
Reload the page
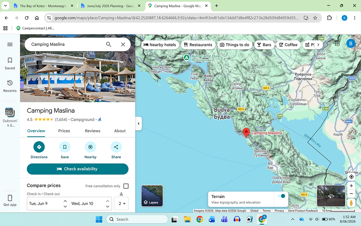point(27,18)
